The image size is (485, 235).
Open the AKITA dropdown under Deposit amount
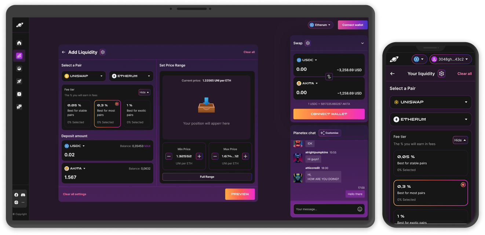75,169
